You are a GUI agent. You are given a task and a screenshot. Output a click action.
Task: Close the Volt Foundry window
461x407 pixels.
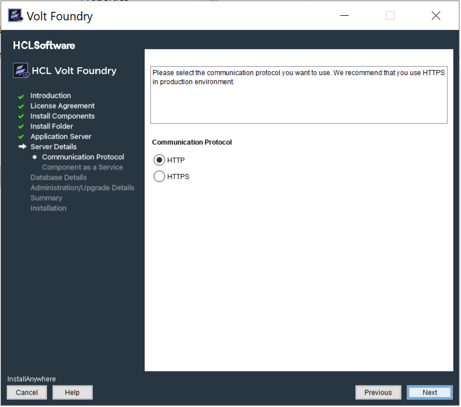pos(436,16)
